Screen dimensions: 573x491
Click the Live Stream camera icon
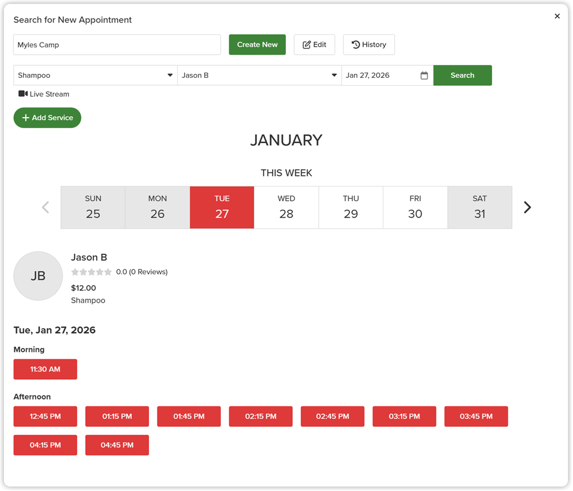click(23, 94)
